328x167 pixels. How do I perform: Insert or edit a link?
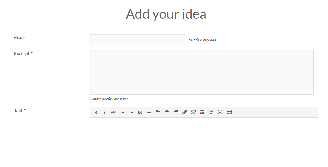point(185,113)
